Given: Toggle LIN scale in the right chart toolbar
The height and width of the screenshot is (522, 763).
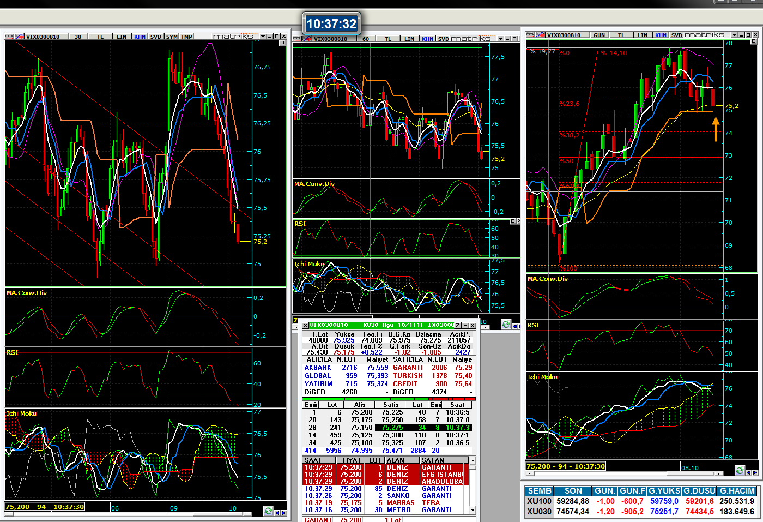Looking at the screenshot, I should click(x=643, y=35).
